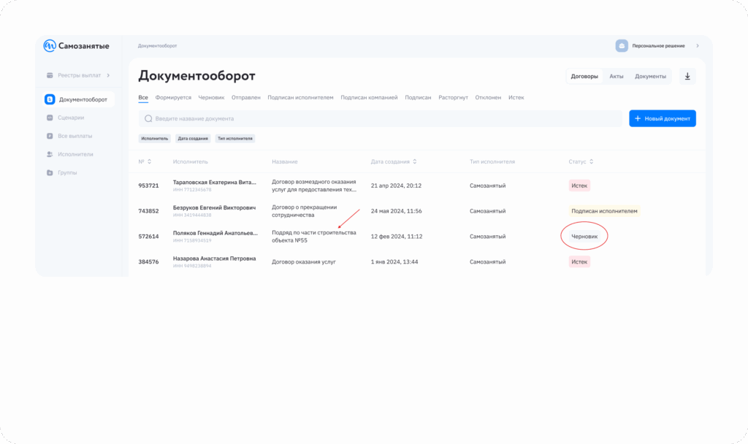Sort by Дата создания column
The image size is (748, 444).
coord(394,161)
